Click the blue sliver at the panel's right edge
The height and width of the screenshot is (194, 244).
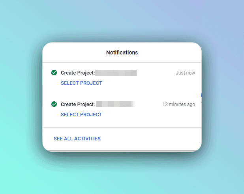201,95
